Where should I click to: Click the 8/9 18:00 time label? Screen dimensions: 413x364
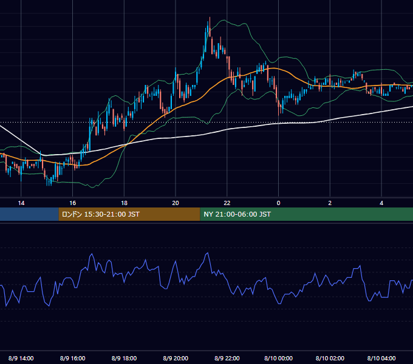124,358
